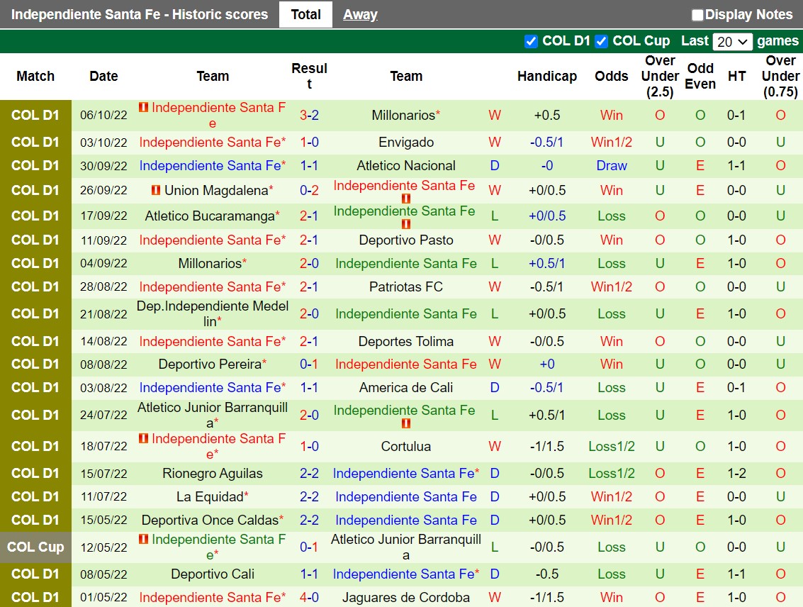Open the Jaguares de Cordoba team link
Viewport: 803px width, 607px height.
click(x=406, y=597)
